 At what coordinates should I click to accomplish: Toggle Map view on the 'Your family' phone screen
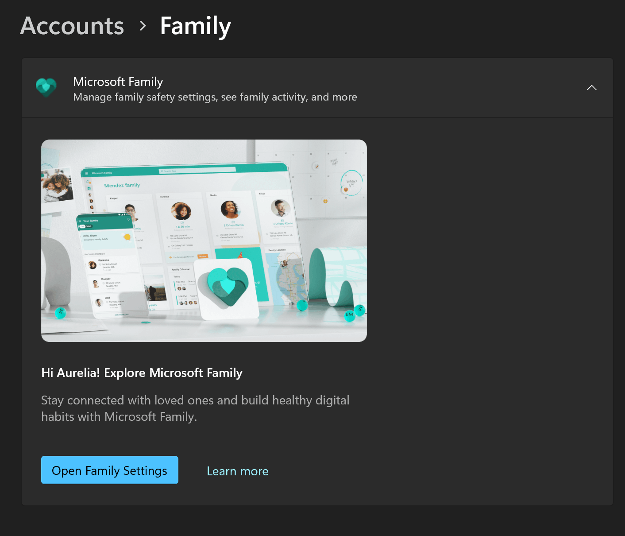pos(89,226)
